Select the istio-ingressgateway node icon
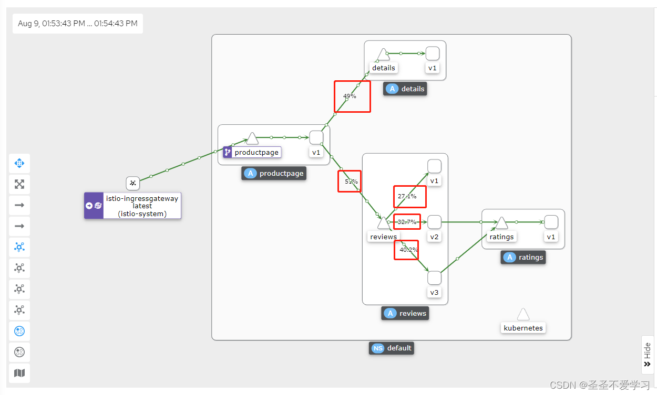The width and height of the screenshot is (657, 395). 133,183
